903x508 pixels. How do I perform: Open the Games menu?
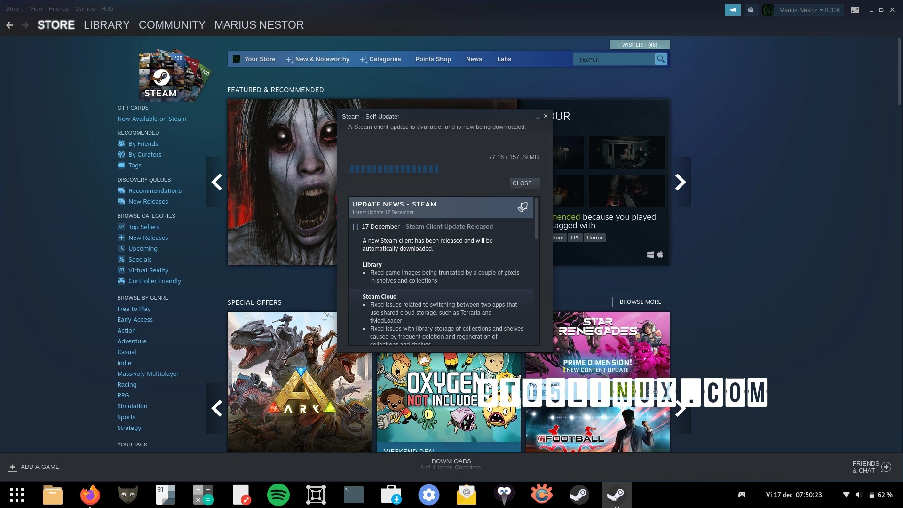85,8
